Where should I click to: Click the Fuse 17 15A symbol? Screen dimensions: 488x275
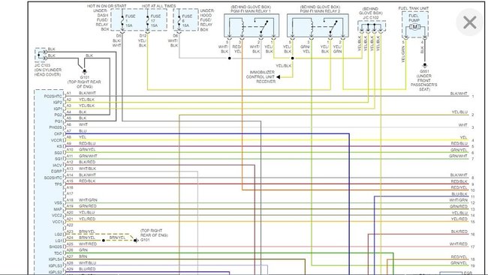pos(147,20)
